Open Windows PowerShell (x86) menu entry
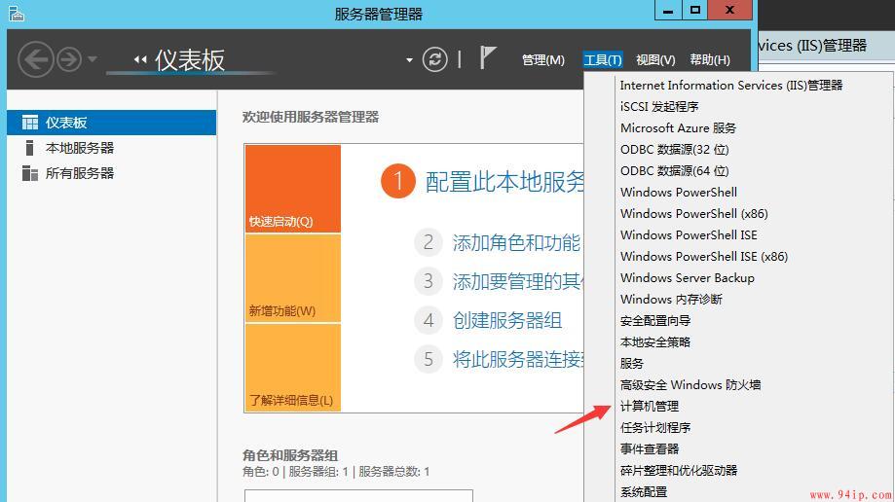This screenshot has width=895, height=502. point(694,214)
